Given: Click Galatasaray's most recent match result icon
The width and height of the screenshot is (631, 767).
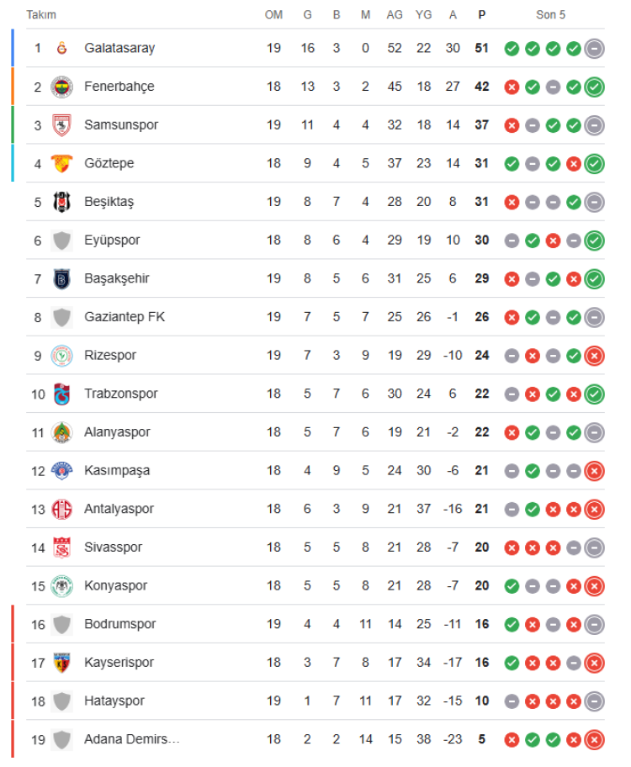Looking at the screenshot, I should click(x=594, y=48).
